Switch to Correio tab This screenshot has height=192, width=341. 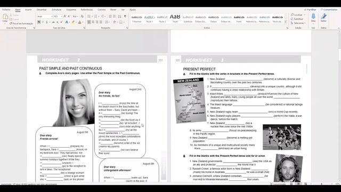(x=102, y=10)
